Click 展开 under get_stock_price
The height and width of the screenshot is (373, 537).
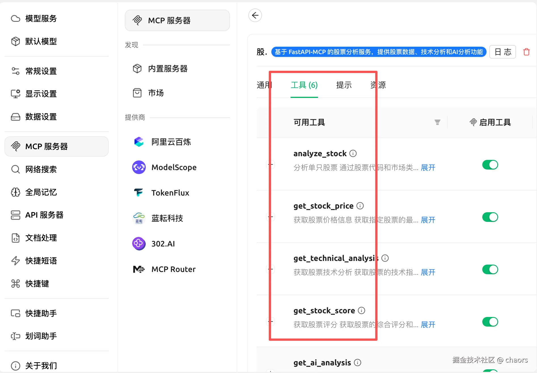pyautogui.click(x=428, y=220)
